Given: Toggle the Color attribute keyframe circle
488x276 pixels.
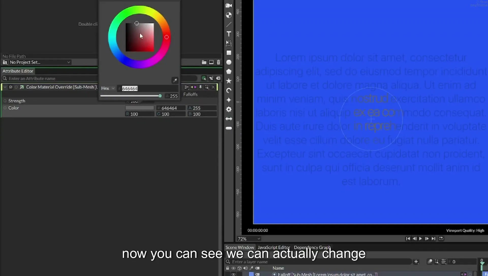Looking at the screenshot, I should point(5,108).
